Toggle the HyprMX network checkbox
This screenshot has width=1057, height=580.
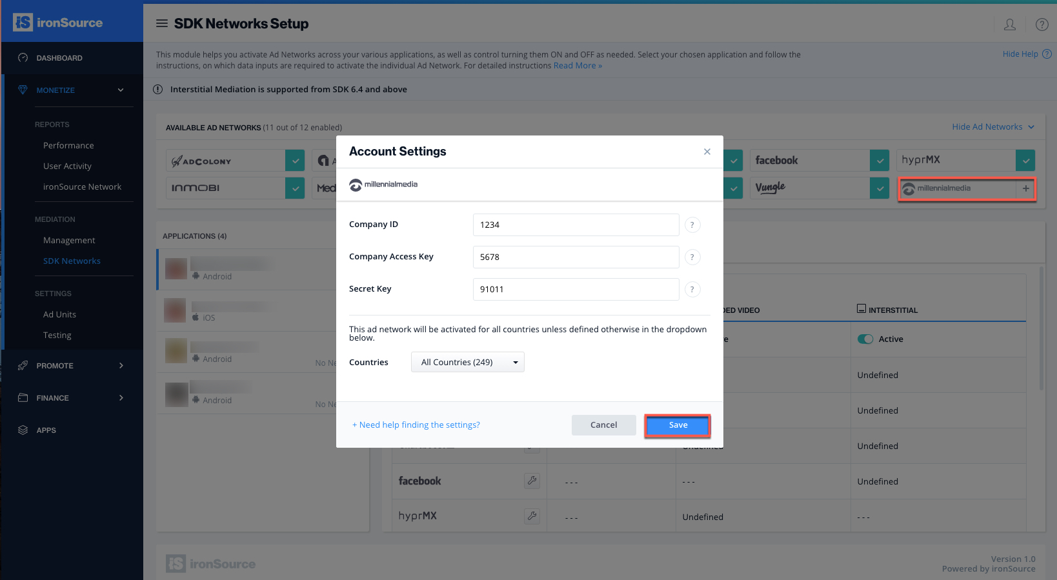coord(1025,161)
